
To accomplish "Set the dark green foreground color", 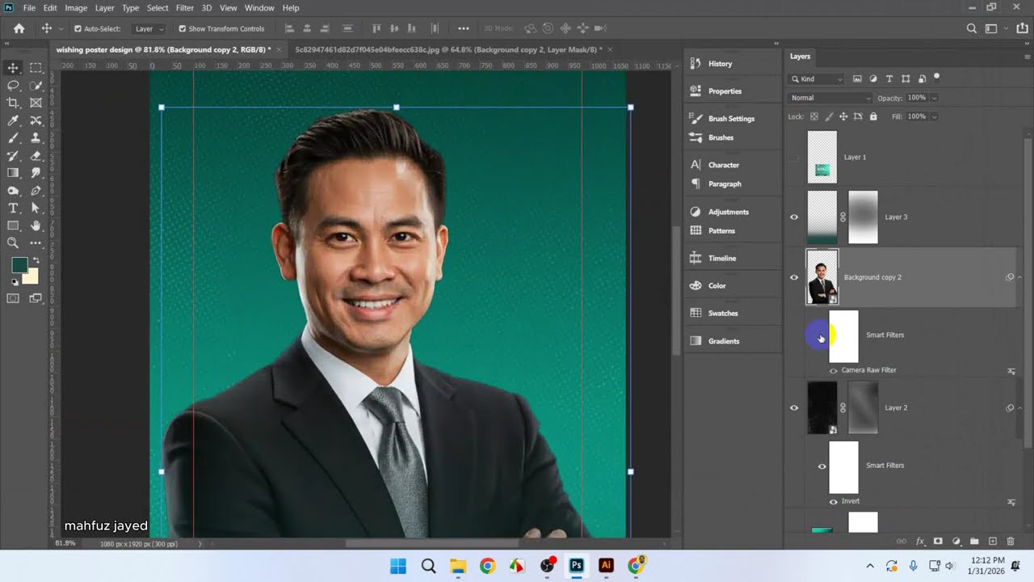I will tap(18, 264).
